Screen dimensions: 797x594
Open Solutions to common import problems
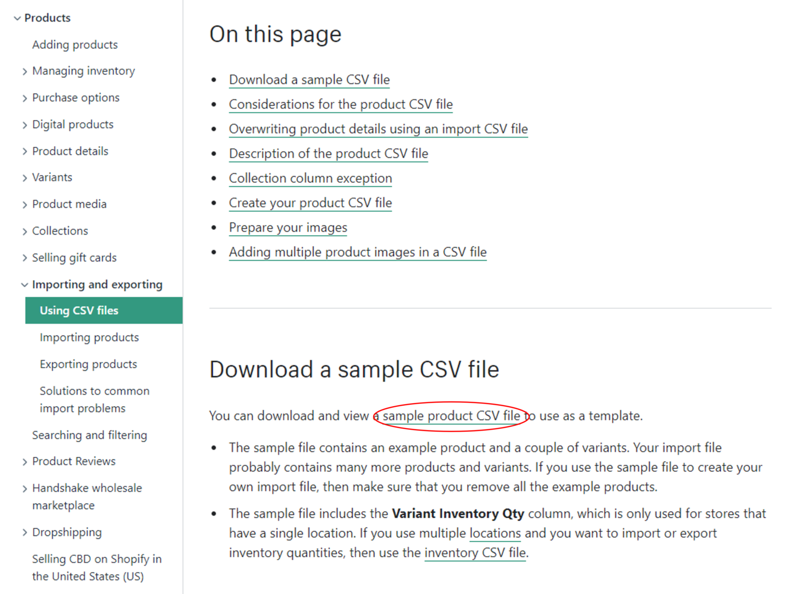click(94, 399)
